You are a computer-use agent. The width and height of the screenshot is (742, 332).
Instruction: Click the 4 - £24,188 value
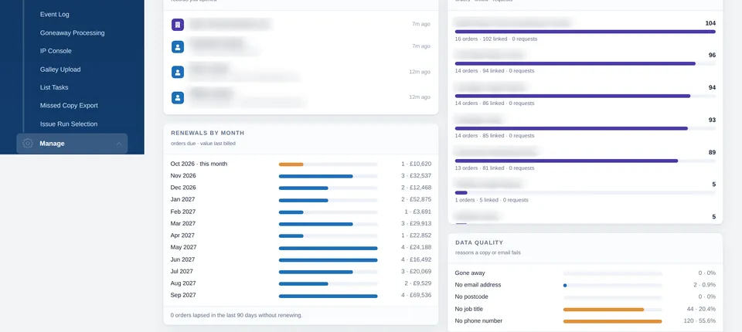tap(417, 247)
